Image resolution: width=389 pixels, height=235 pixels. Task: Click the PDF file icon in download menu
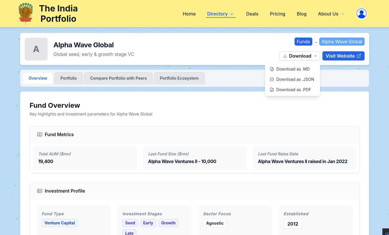tap(272, 90)
